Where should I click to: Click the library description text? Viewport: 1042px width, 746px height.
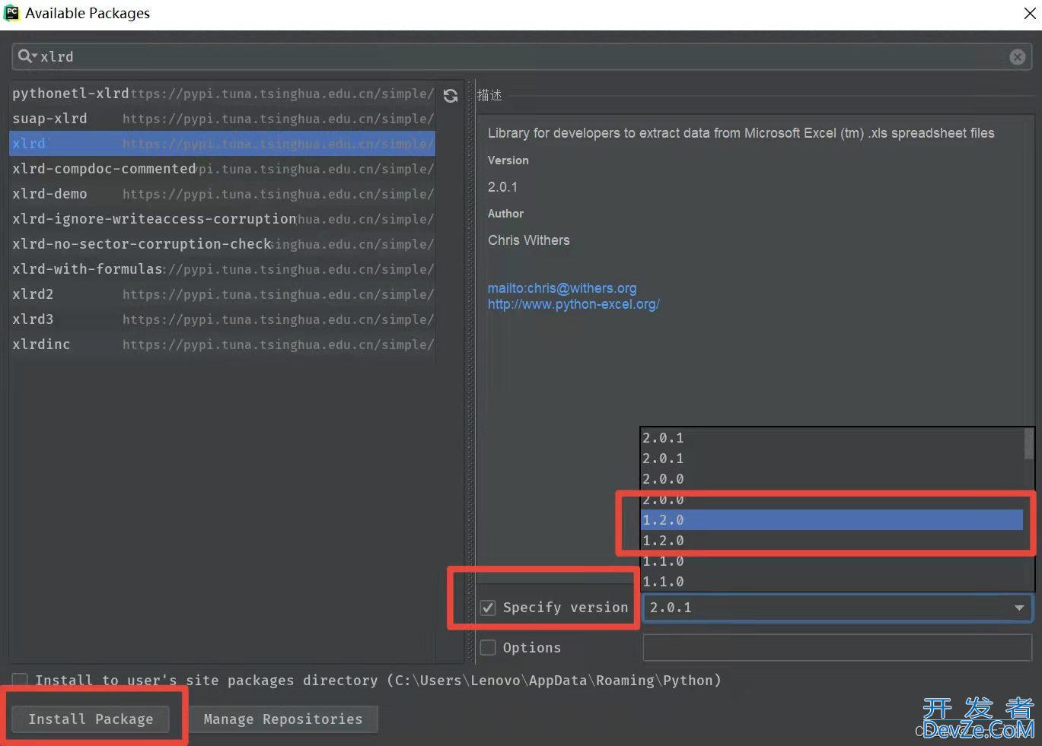click(741, 133)
